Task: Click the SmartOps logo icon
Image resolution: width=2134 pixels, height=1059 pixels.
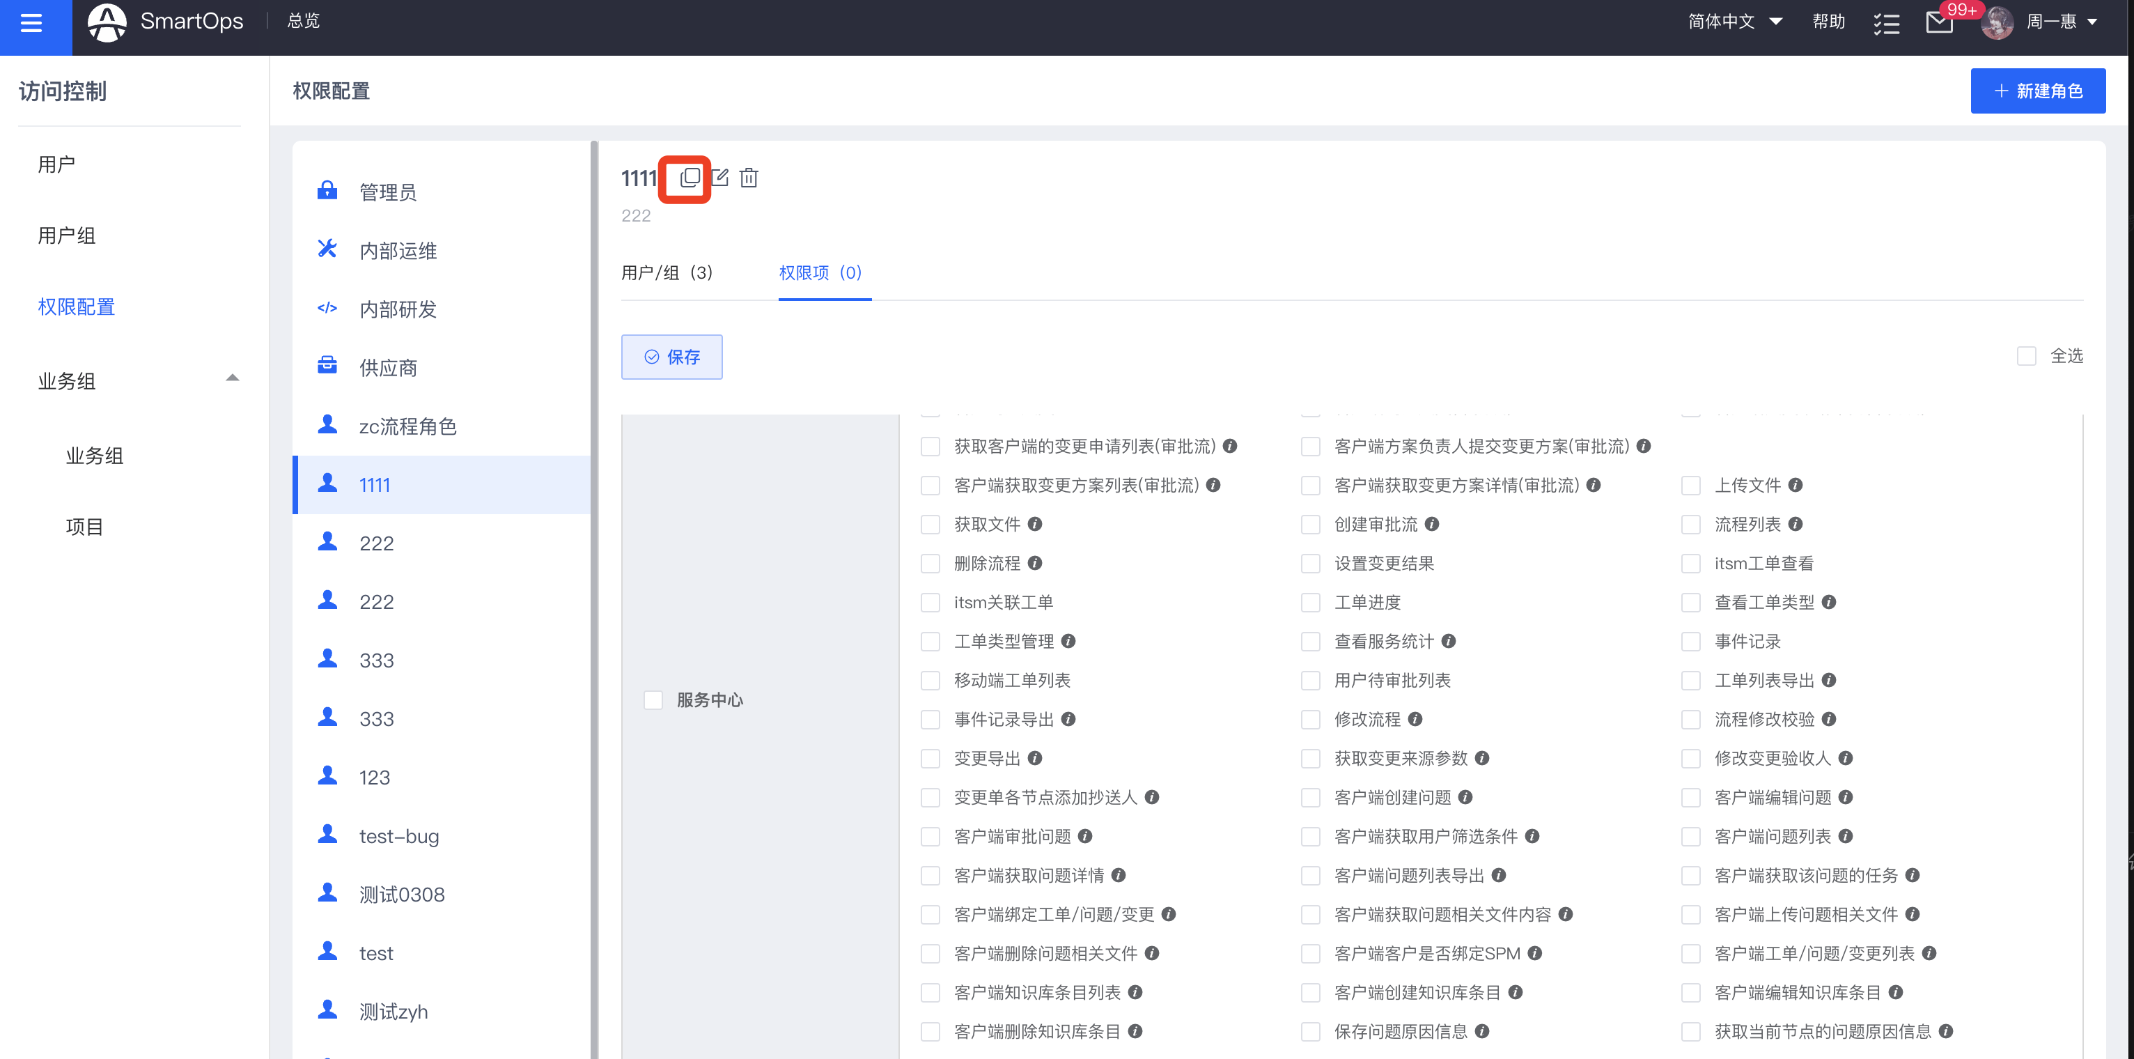Action: click(x=106, y=22)
